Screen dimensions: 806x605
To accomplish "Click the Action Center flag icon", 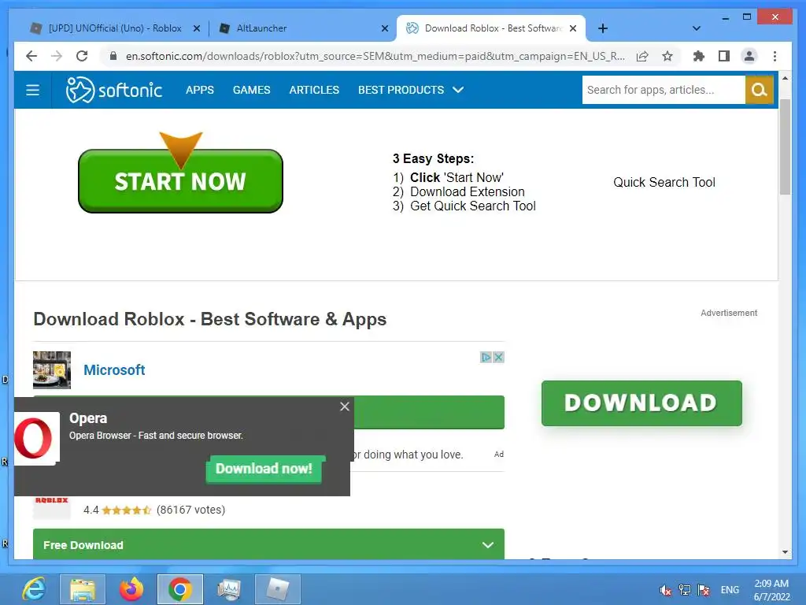I will pos(704,590).
